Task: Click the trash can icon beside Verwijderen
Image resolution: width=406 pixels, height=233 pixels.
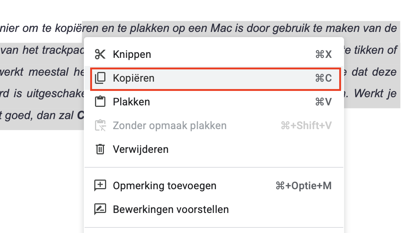Action: pos(100,149)
